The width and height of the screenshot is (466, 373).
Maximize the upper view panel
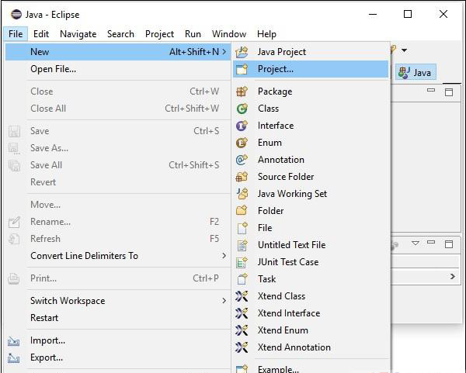coord(449,92)
